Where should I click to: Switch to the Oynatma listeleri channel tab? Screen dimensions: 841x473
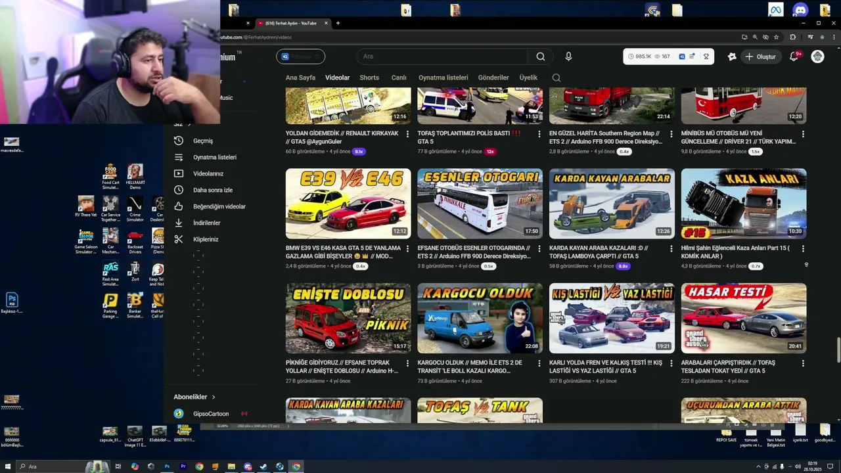443,78
